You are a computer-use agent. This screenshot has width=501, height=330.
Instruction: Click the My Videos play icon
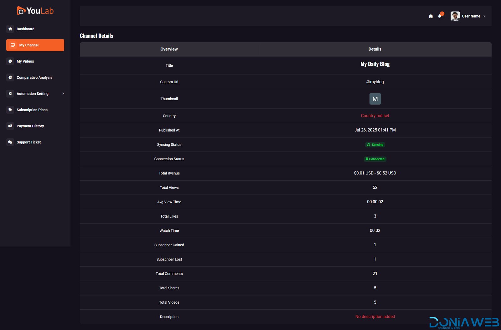[x=10, y=61]
